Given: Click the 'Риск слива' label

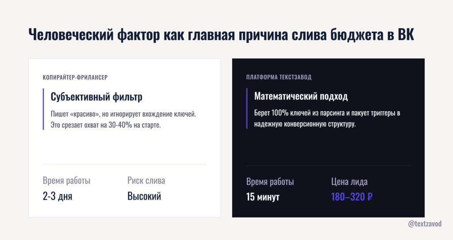Looking at the screenshot, I should [146, 180].
